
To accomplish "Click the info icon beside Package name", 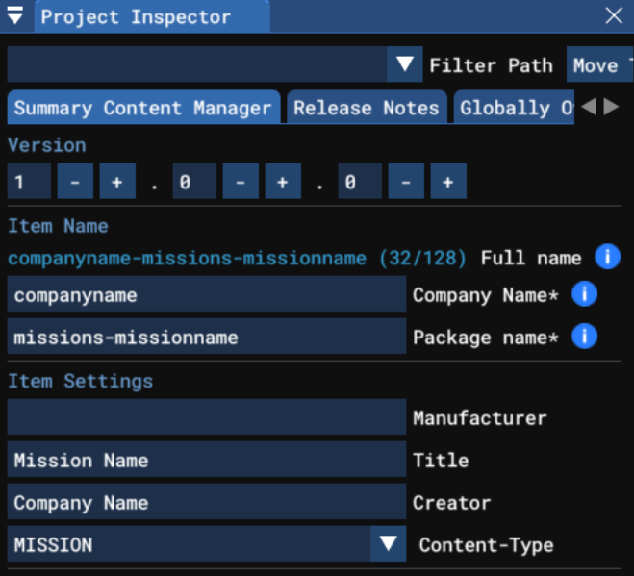I will (x=584, y=337).
